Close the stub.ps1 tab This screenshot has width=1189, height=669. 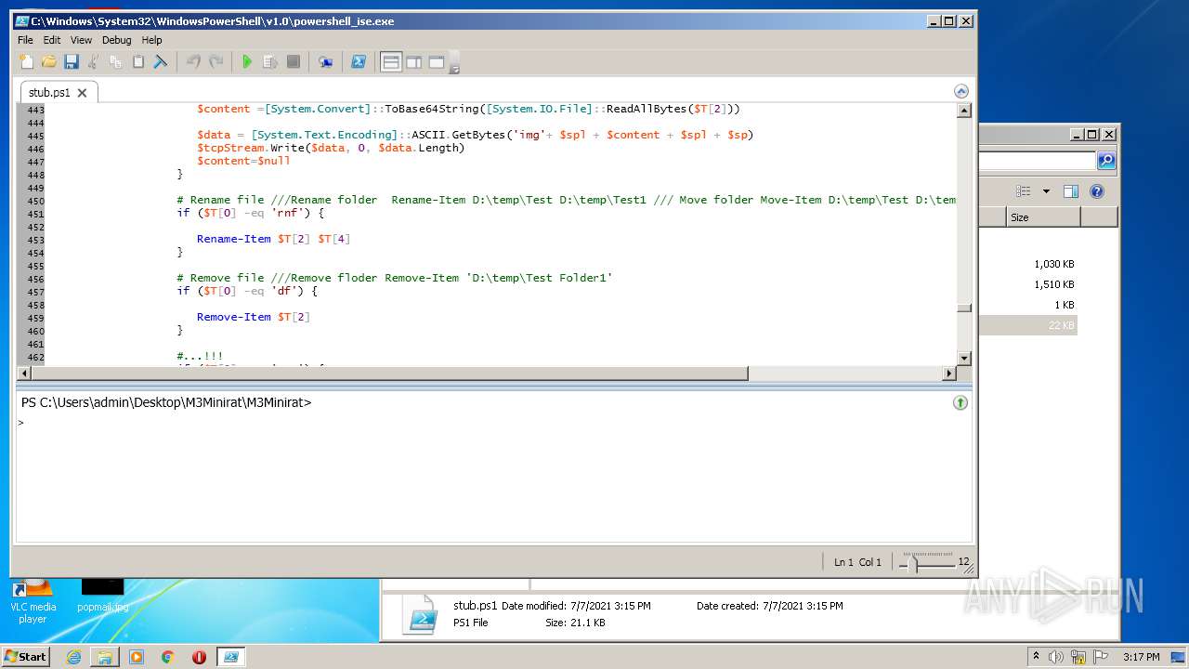(82, 92)
